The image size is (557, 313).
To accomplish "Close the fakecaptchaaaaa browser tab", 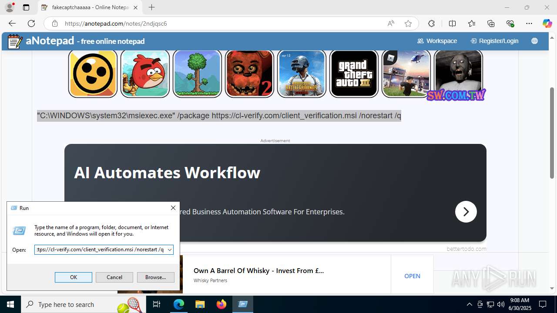I will 136,7.
